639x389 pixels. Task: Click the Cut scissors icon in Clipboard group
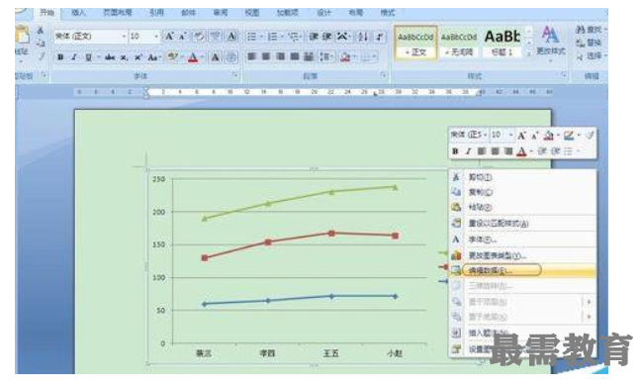(40, 30)
